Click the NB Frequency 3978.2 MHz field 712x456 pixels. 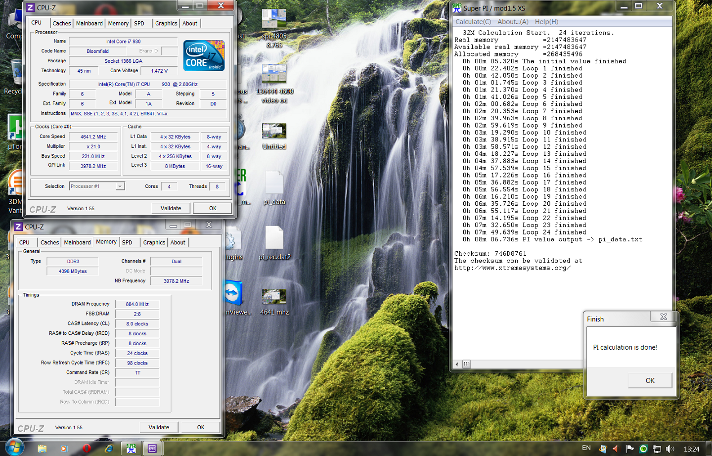(x=177, y=281)
